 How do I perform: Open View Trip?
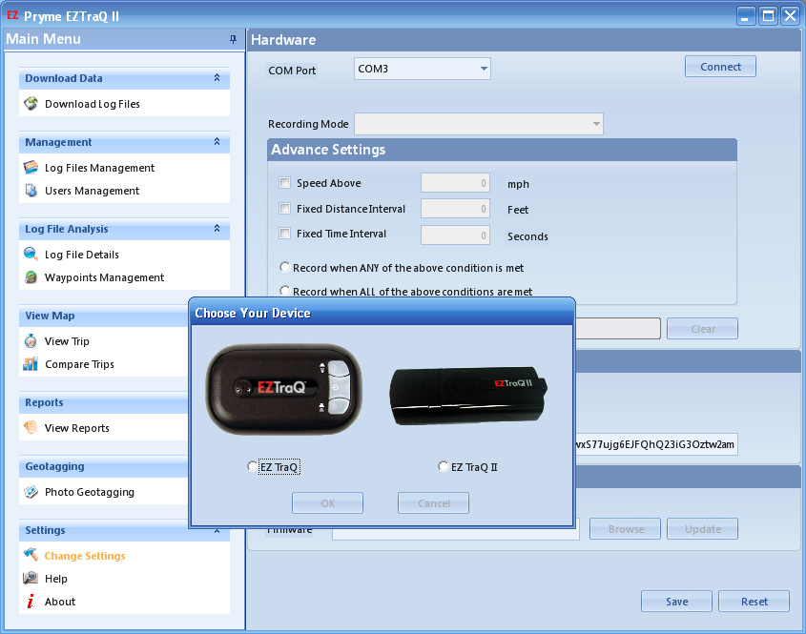pyautogui.click(x=67, y=341)
